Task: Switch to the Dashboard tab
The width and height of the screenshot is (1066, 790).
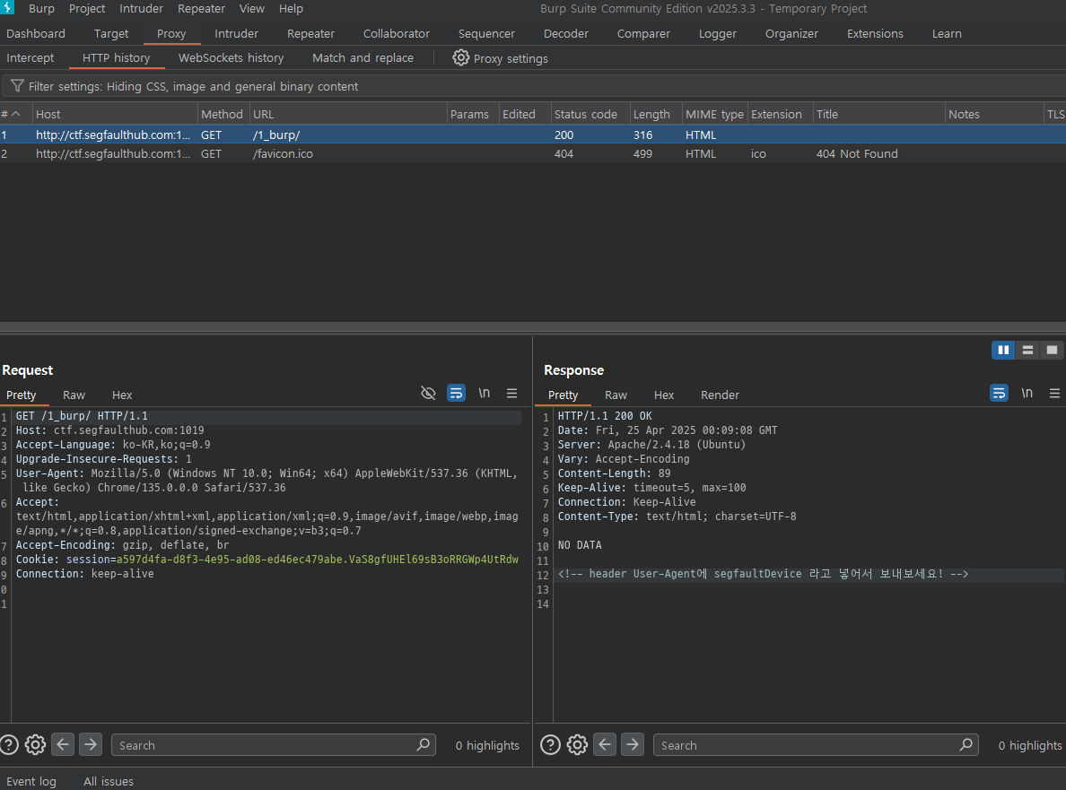Action: (36, 33)
